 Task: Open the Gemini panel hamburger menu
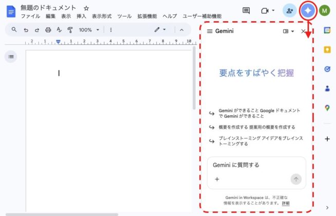coord(210,31)
